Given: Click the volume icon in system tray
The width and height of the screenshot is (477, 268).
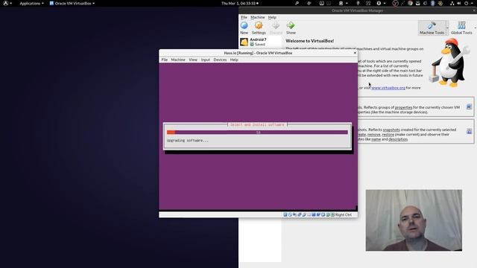Looking at the screenshot, I should click(459, 3).
